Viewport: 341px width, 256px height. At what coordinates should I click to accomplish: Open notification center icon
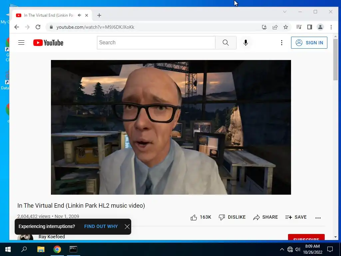(330, 249)
